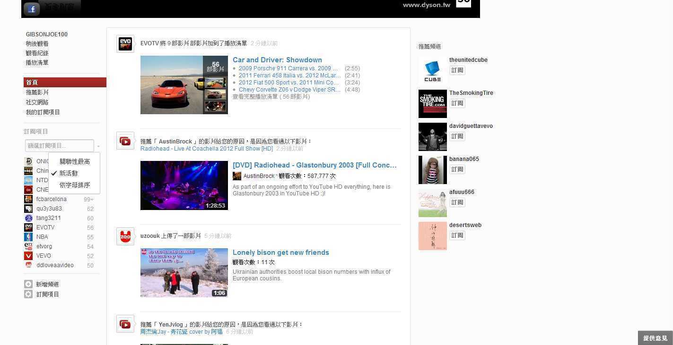Open 我的訂閱項目 in the sidebar
Viewport: 673px width, 345px height.
43,112
